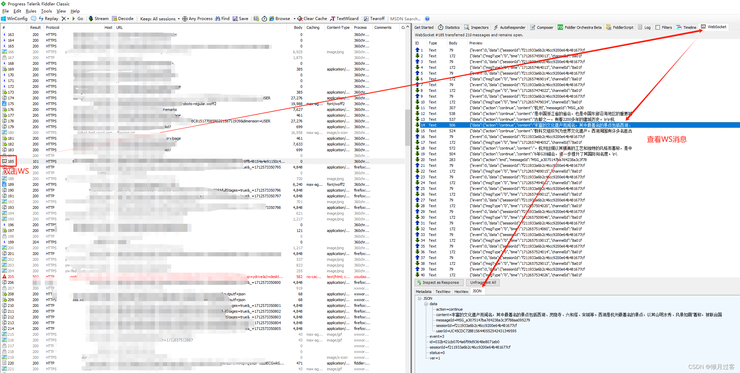Open the Browse button dropdown arrow
Screen dimensions: 740x373
tap(294, 19)
